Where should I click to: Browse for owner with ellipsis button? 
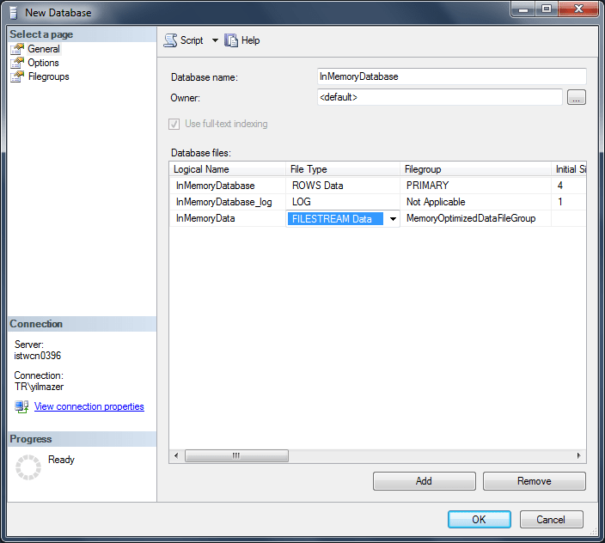click(577, 97)
